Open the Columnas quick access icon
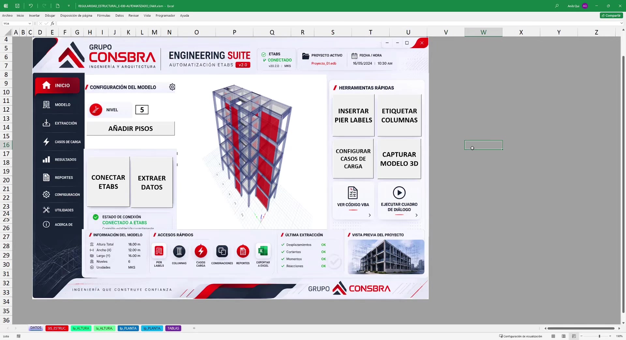626x340 pixels. [x=179, y=251]
